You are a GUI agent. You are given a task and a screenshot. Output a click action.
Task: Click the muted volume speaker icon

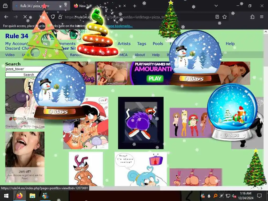click(234, 196)
